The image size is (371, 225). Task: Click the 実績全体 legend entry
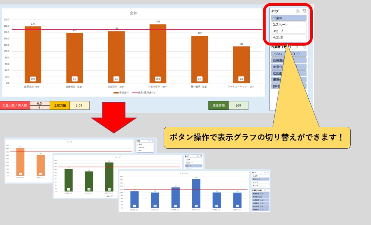pos(121,93)
